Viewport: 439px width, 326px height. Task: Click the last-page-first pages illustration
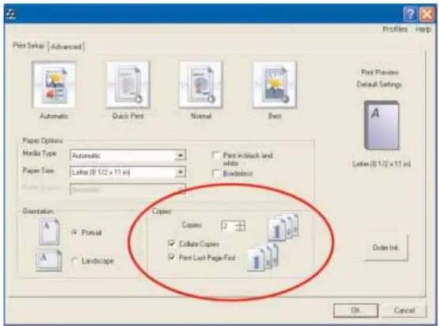(x=263, y=257)
